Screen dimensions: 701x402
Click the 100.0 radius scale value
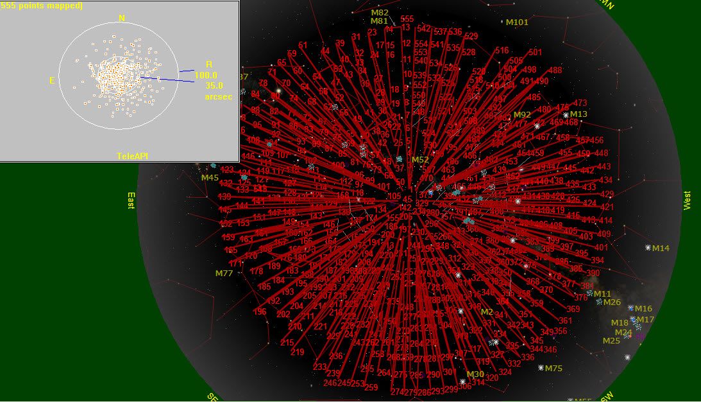point(206,75)
